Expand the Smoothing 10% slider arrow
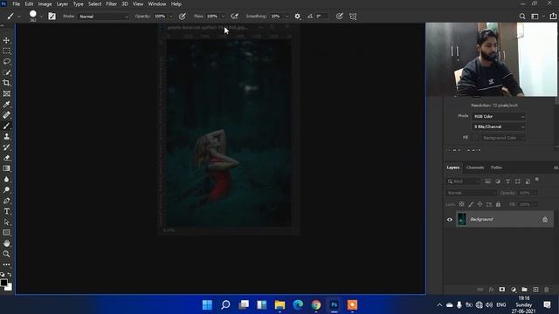Image resolution: width=559 pixels, height=314 pixels. [286, 17]
